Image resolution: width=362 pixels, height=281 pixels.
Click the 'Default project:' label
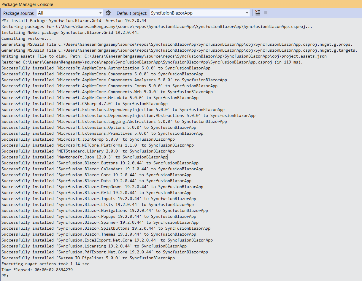tap(132, 13)
